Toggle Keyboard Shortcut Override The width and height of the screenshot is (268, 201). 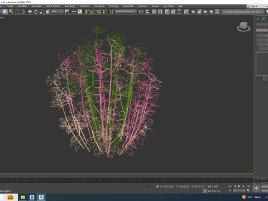click(x=80, y=12)
